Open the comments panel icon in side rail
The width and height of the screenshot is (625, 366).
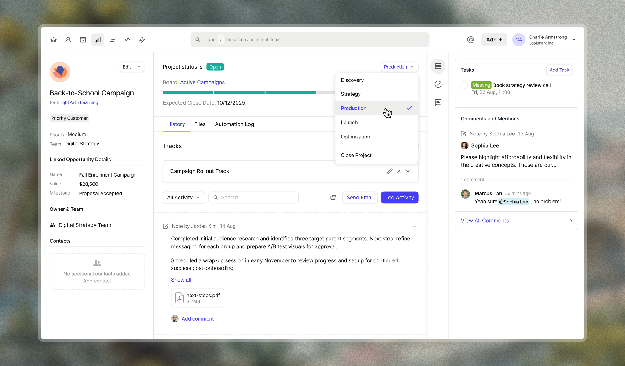click(x=438, y=102)
